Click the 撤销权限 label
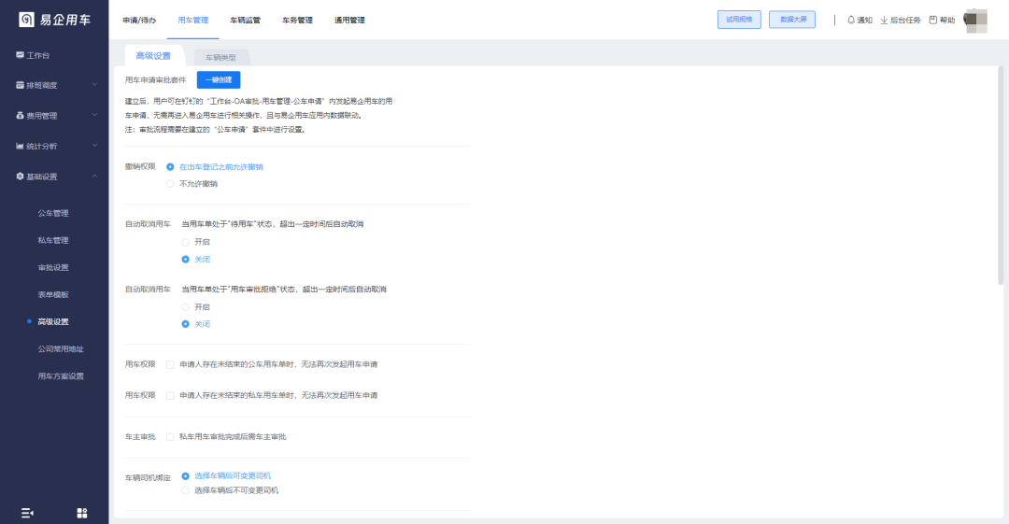Image resolution: width=1009 pixels, height=524 pixels. [140, 166]
